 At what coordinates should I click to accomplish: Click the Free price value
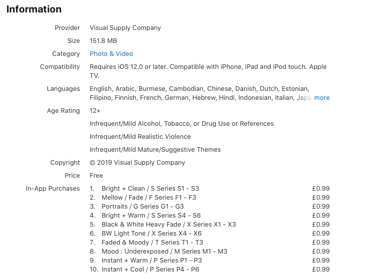point(96,176)
